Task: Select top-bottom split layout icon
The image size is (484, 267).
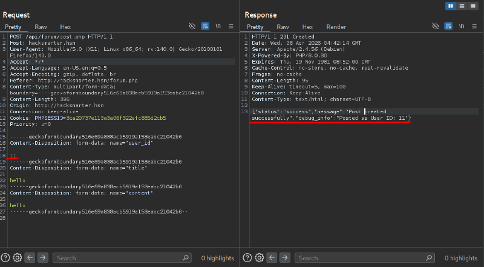Action: coord(462,6)
